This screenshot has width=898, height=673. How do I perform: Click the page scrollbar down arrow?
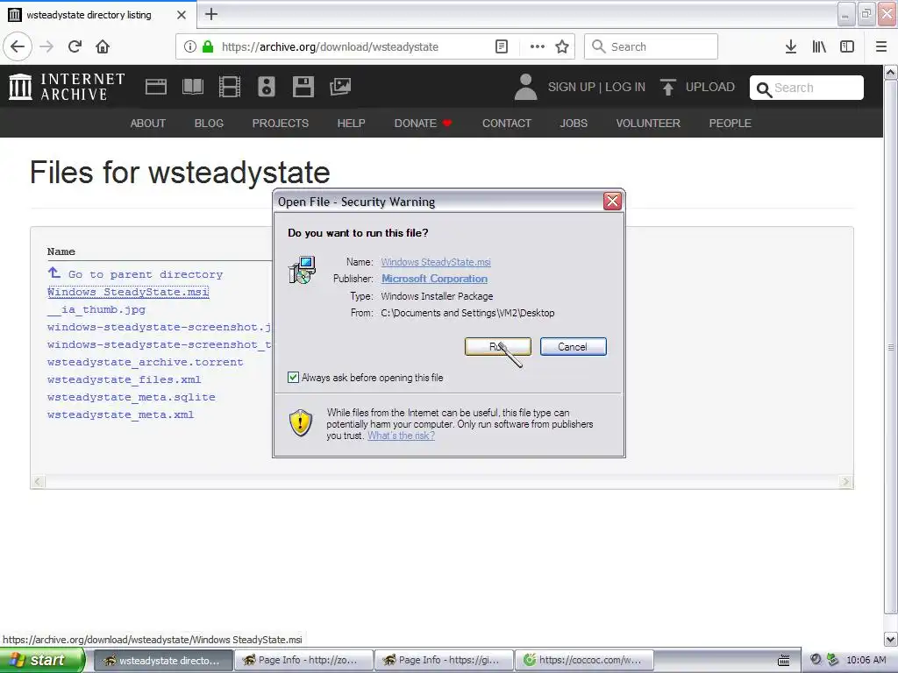point(891,639)
